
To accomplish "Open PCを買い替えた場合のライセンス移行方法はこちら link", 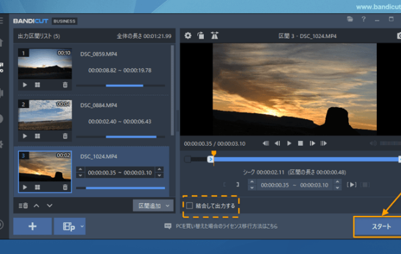I will 227,226.
